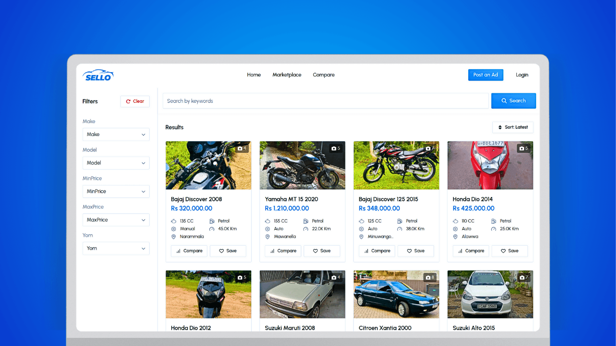The height and width of the screenshot is (346, 616).
Task: Clear all filters
Action: click(x=135, y=101)
